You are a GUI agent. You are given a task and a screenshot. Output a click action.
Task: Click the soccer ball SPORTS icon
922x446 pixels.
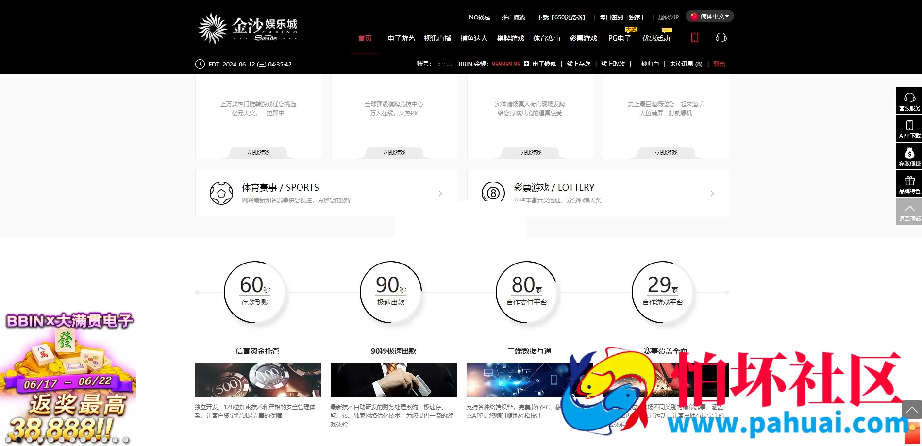pyautogui.click(x=221, y=193)
